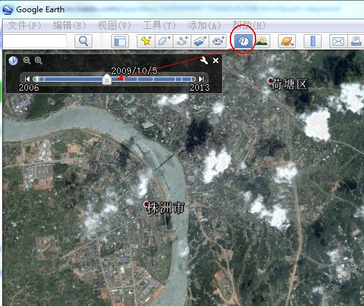Add a path using toolbar icon
This screenshot has width=364, height=306.
click(182, 41)
